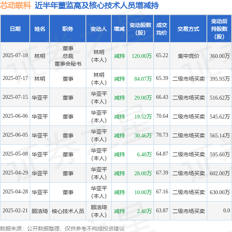Click the 核心技术人员 position cell
This screenshot has height=232, width=232.
pyautogui.click(x=68, y=211)
